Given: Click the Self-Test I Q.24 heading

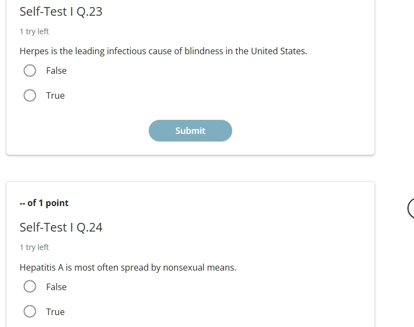Looking at the screenshot, I should tap(61, 228).
